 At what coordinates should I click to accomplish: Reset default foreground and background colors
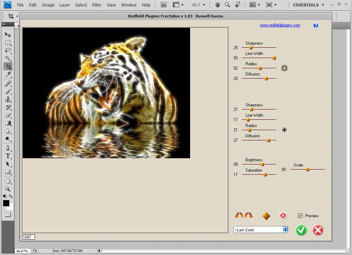(x=5, y=196)
